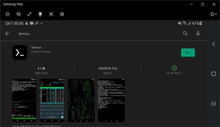Close the Samsung Flow window
This screenshot has height=127, width=220.
[x=214, y=4]
